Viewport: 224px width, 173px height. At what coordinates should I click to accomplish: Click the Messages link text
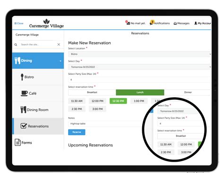[183, 23]
